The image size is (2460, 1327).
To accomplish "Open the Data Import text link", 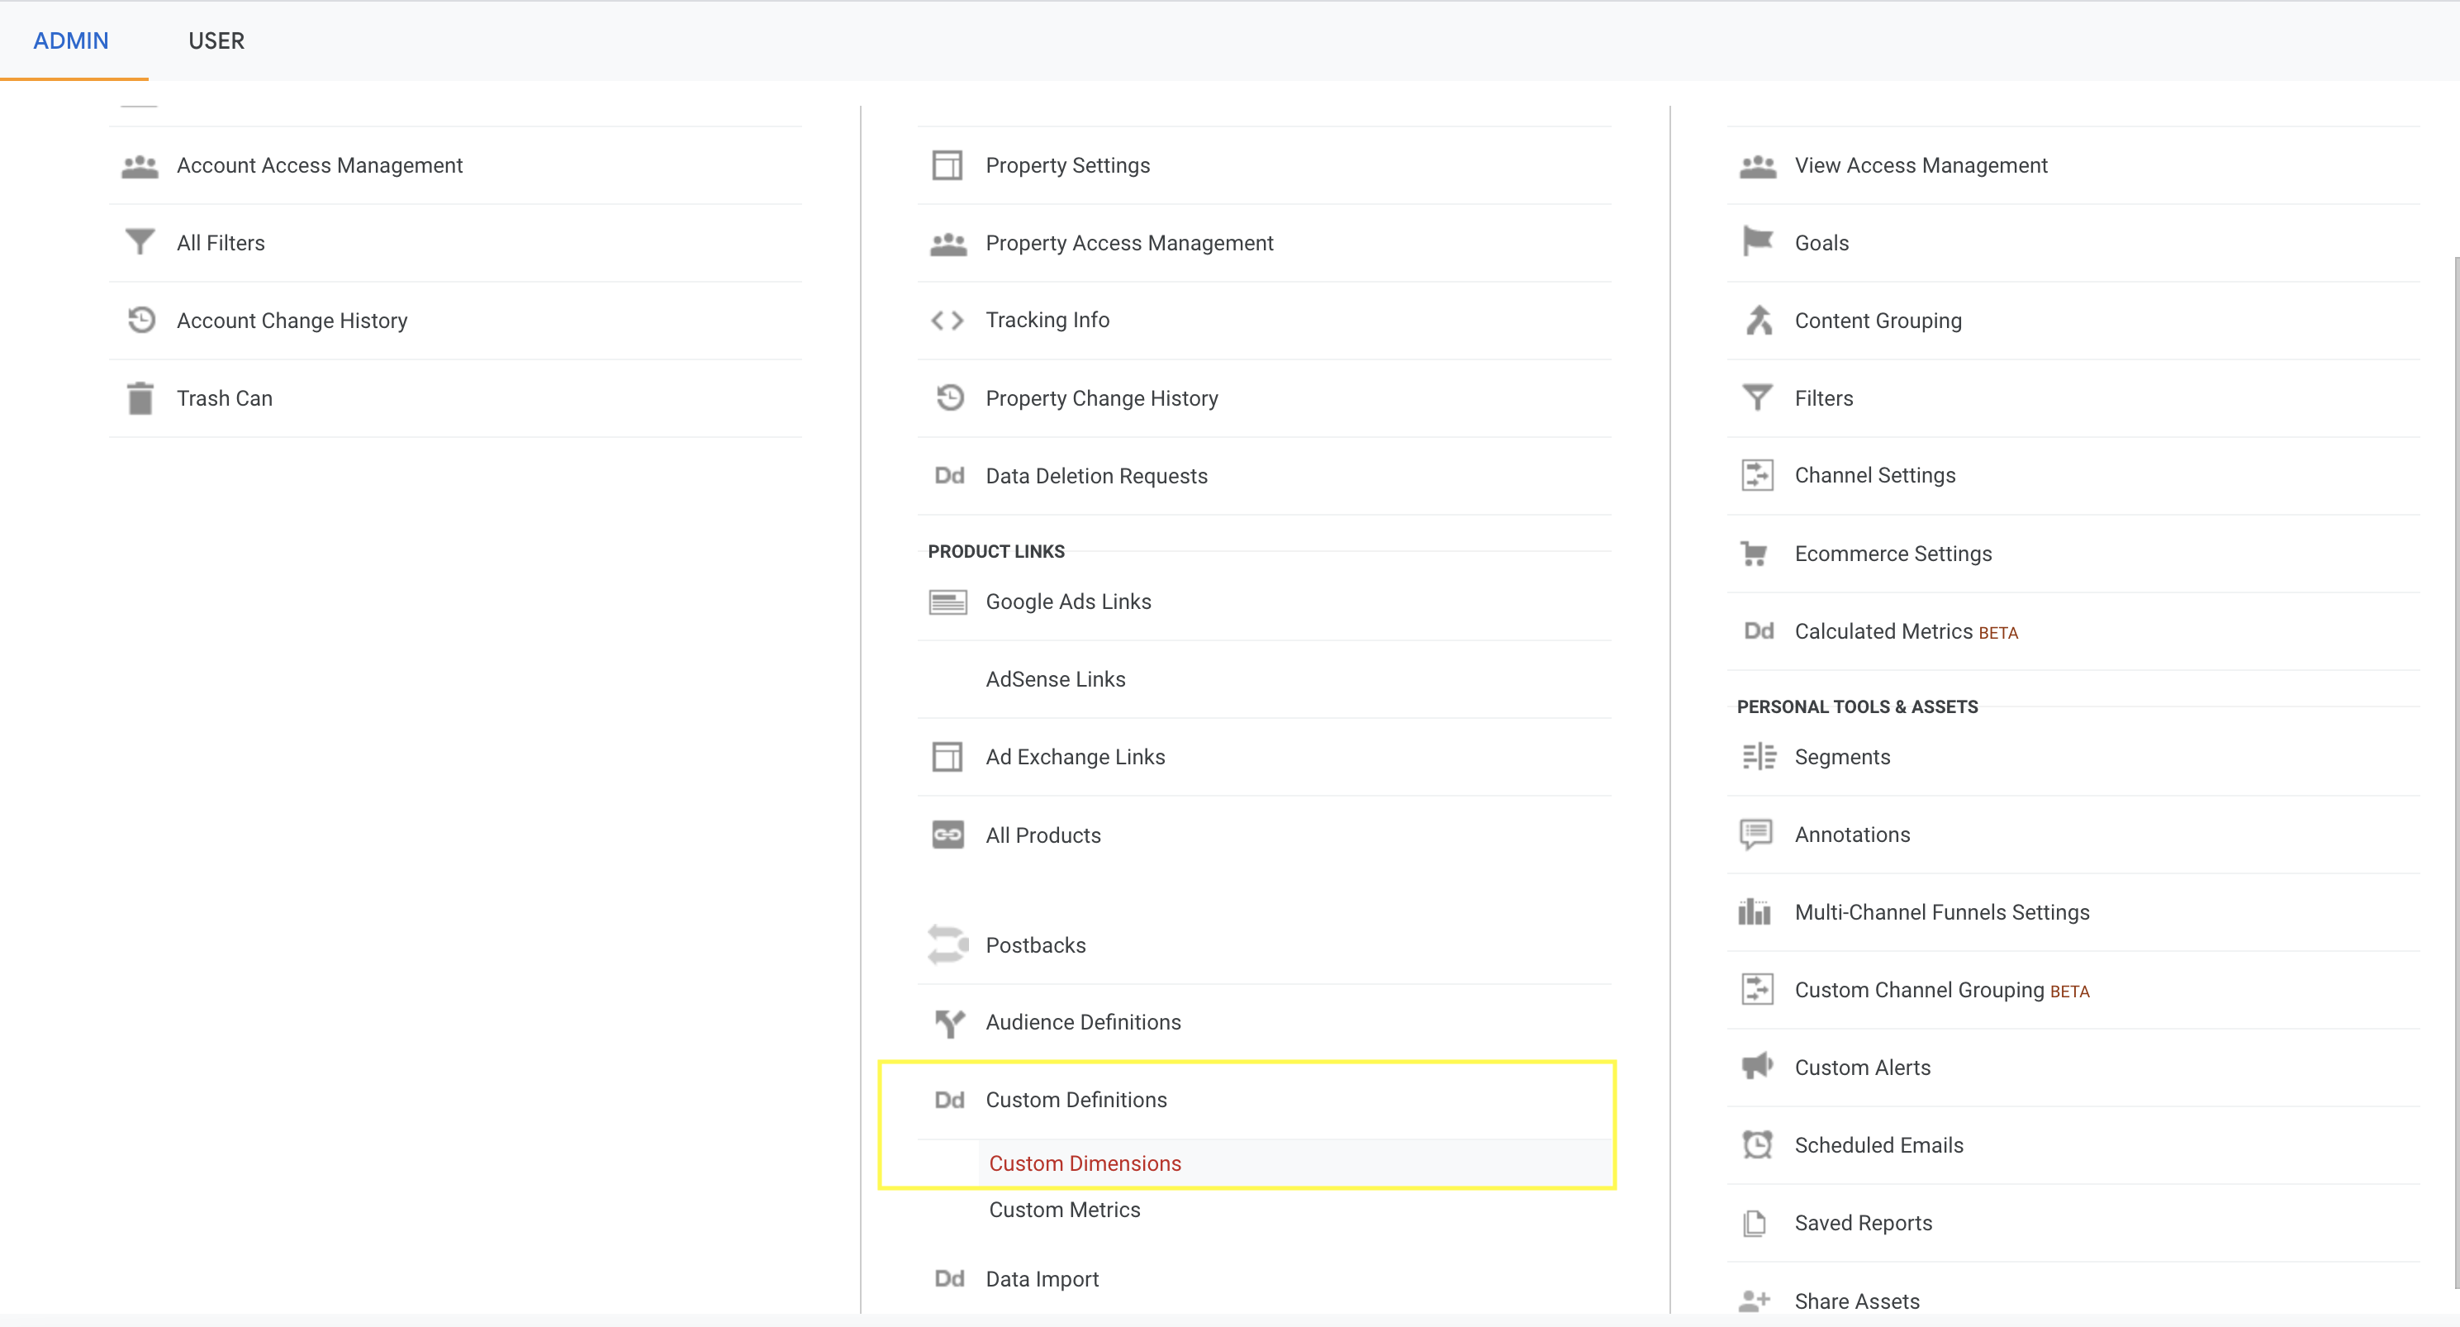I will pos(1042,1279).
